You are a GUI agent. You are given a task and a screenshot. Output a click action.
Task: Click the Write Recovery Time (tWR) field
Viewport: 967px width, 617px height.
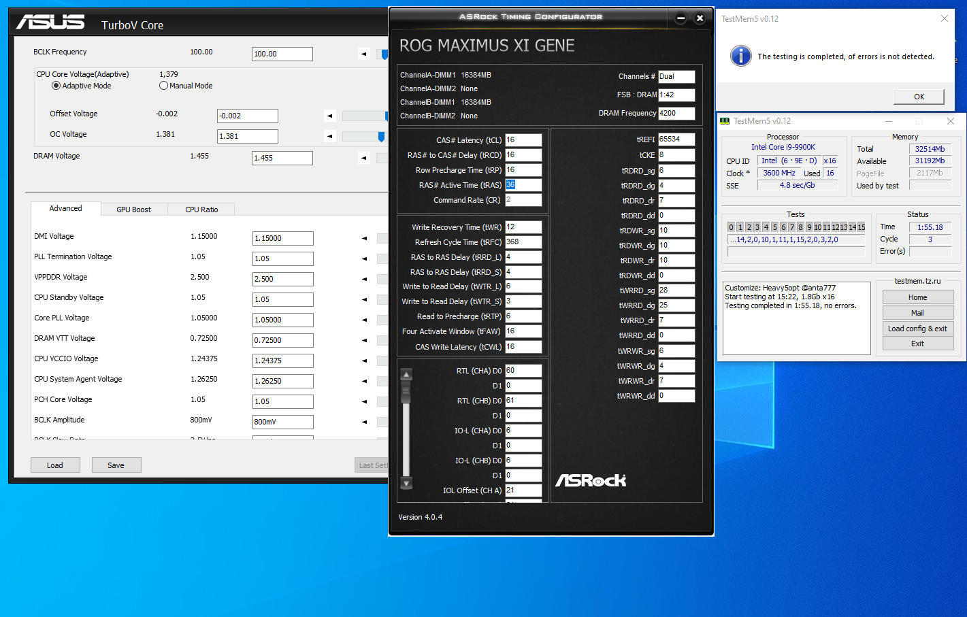pyautogui.click(x=523, y=227)
